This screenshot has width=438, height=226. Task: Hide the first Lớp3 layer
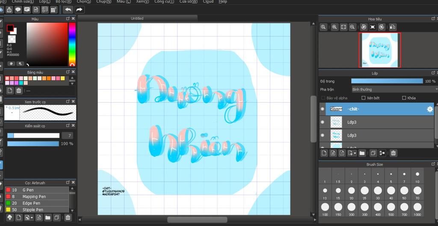323,122
